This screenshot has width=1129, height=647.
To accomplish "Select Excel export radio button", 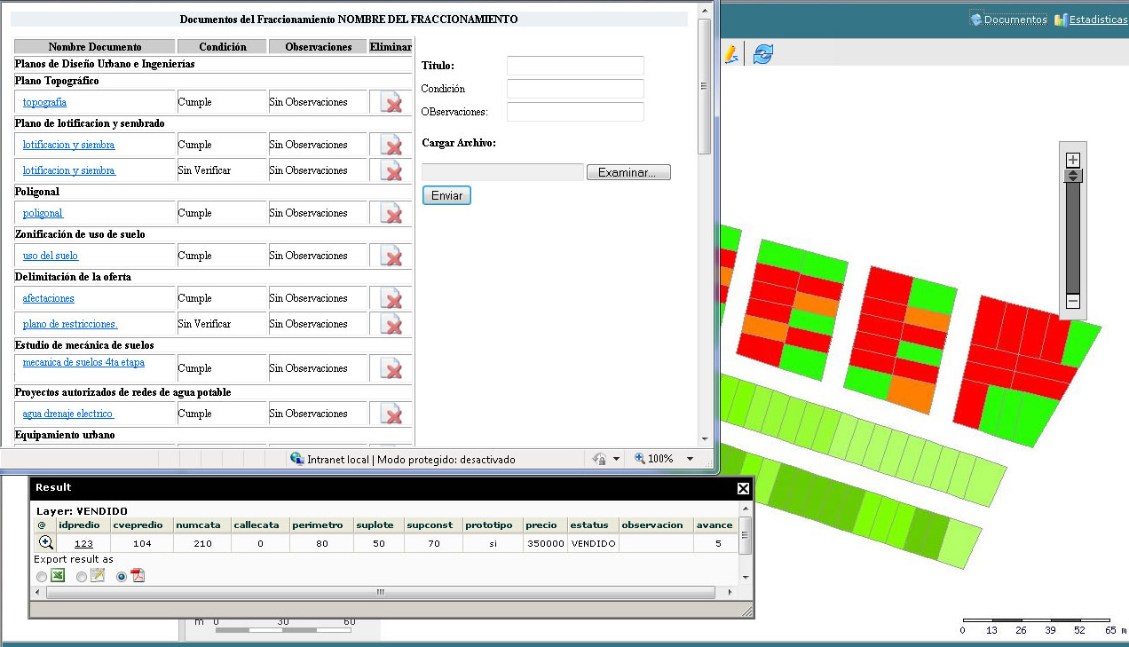I will 42,577.
